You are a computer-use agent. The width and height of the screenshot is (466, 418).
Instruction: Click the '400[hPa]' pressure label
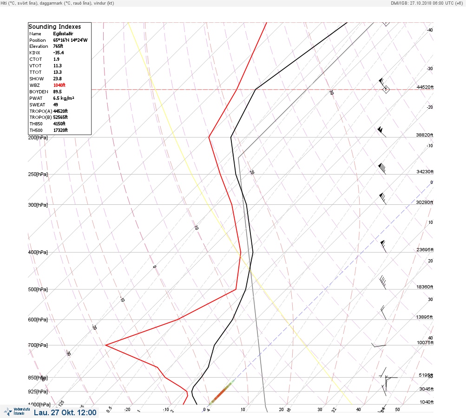click(38, 252)
